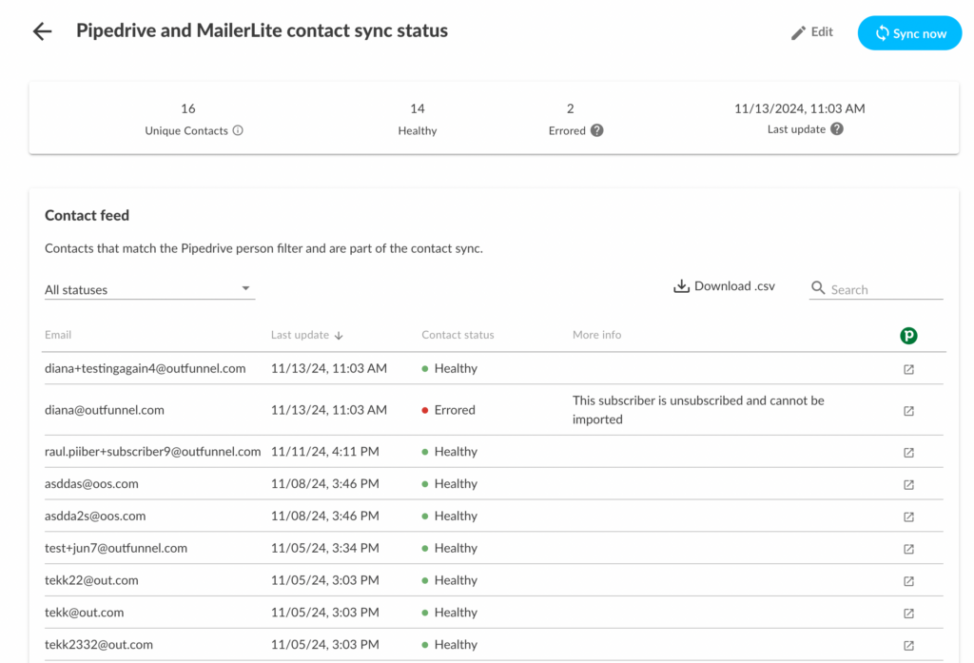Viewport: 974px width, 663px height.
Task: Click the Errored status of diana@outfunnel.com
Action: [449, 410]
